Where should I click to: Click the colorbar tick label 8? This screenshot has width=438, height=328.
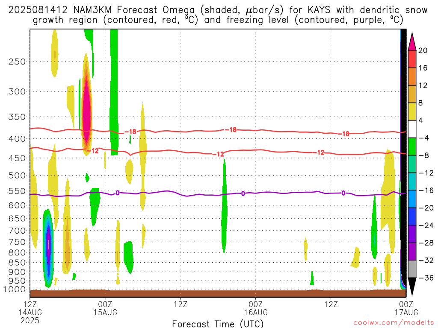pyautogui.click(x=420, y=103)
